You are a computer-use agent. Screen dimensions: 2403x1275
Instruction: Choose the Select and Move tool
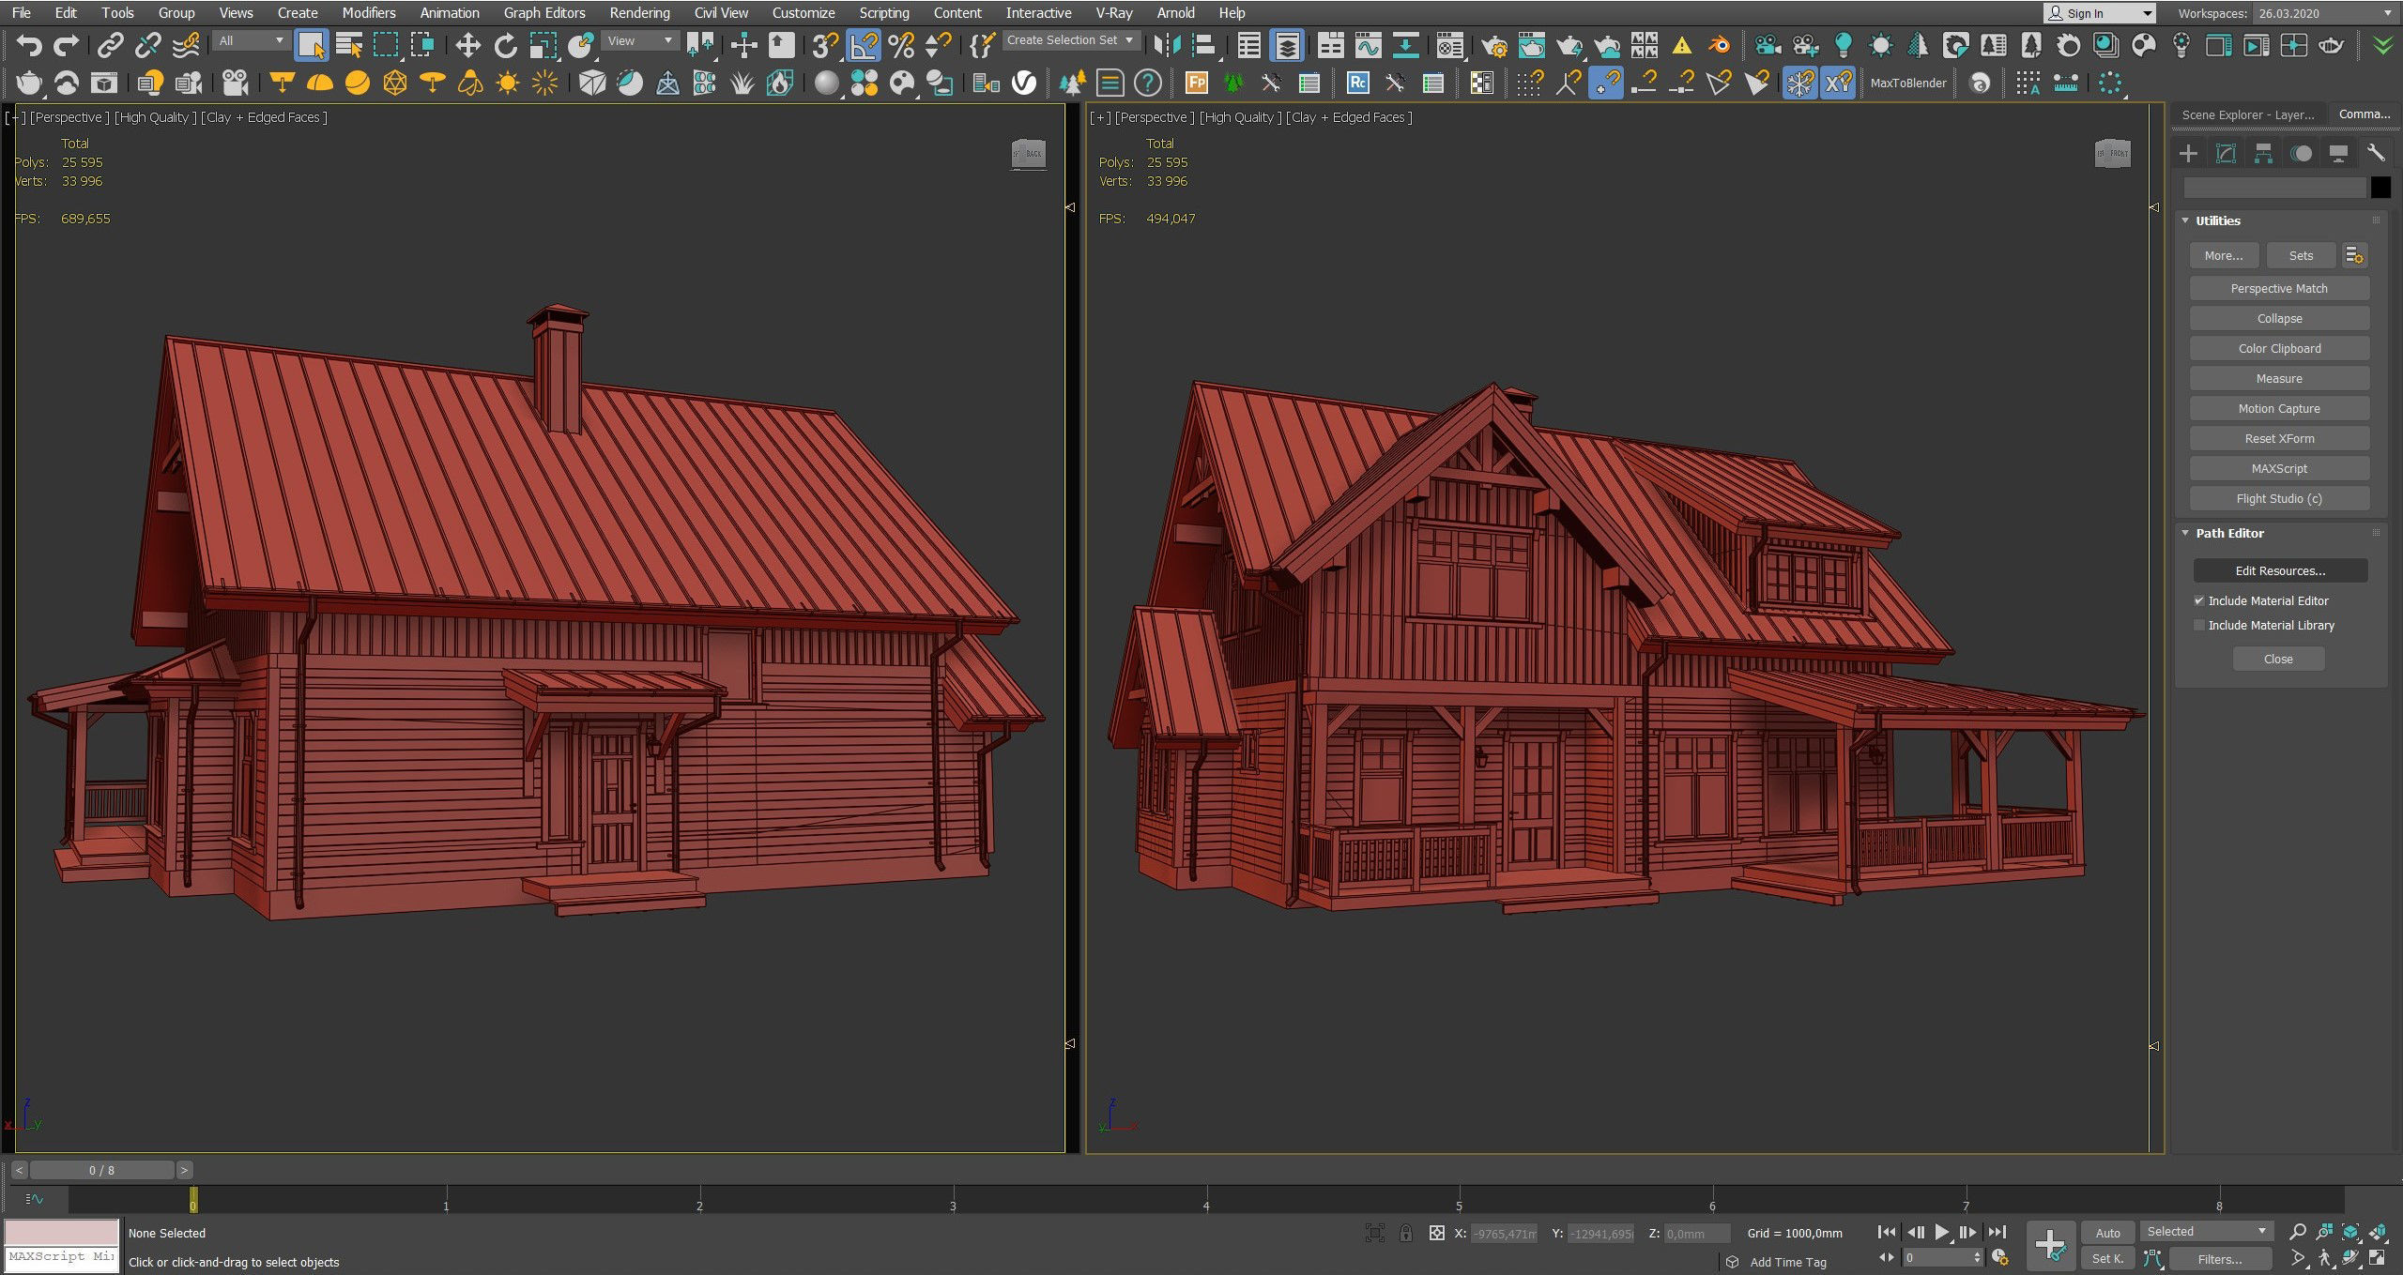(x=467, y=45)
